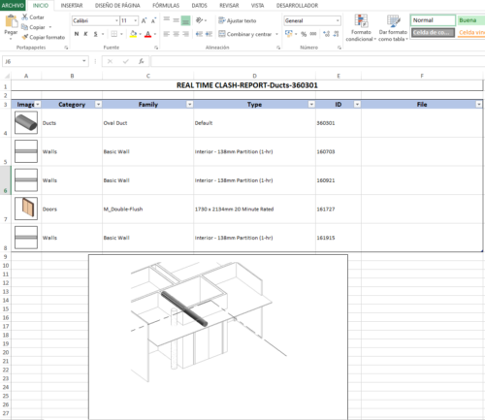
Task: Click the yellow fill color button
Action: coord(133,34)
